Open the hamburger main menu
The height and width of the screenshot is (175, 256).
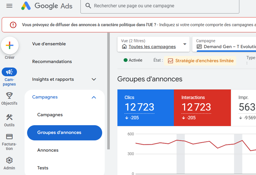point(9,6)
